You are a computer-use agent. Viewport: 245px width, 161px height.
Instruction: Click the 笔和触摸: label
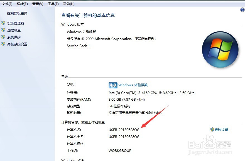pos(74,113)
